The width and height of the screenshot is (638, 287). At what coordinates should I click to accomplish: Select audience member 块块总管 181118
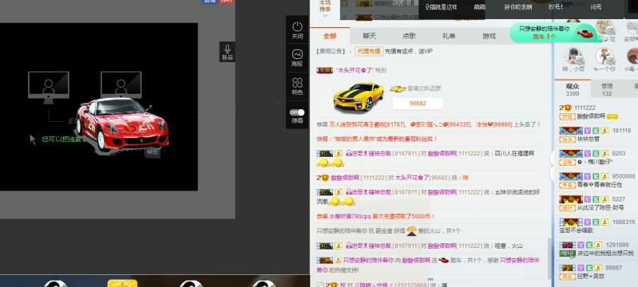click(x=596, y=135)
